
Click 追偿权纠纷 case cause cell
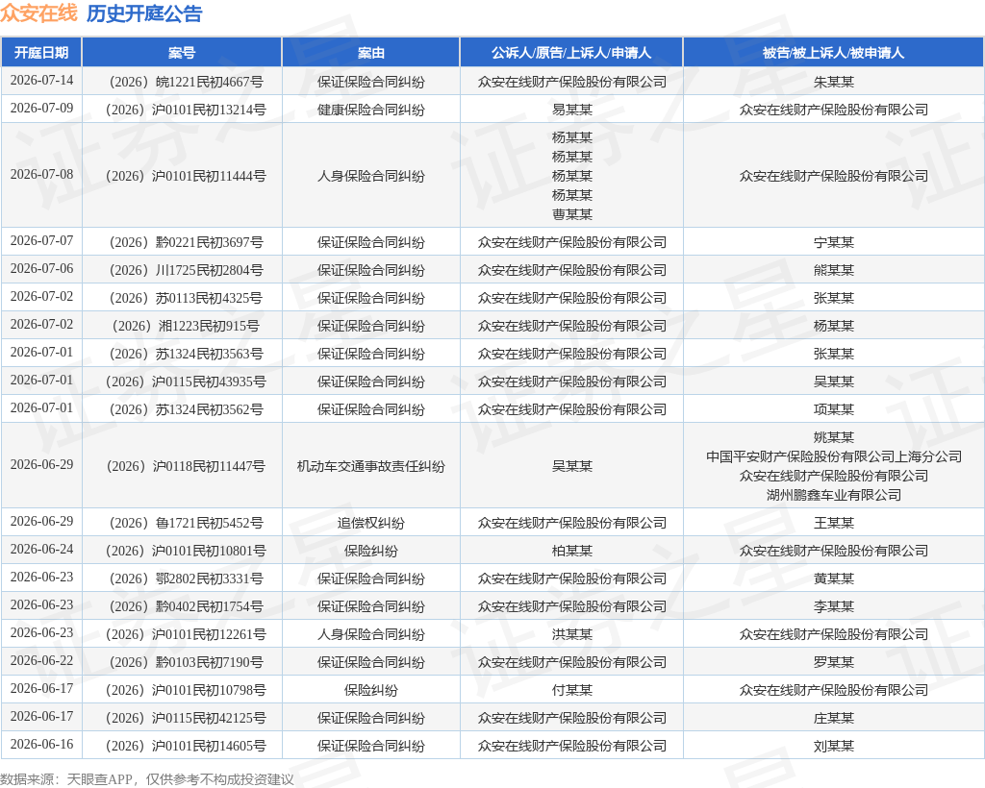(370, 523)
